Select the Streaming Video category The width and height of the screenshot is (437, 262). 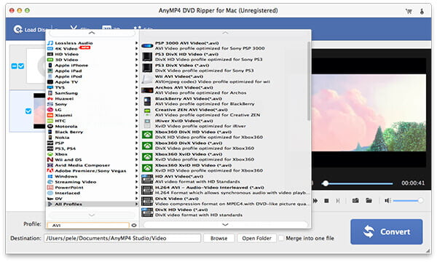pyautogui.click(x=92, y=182)
